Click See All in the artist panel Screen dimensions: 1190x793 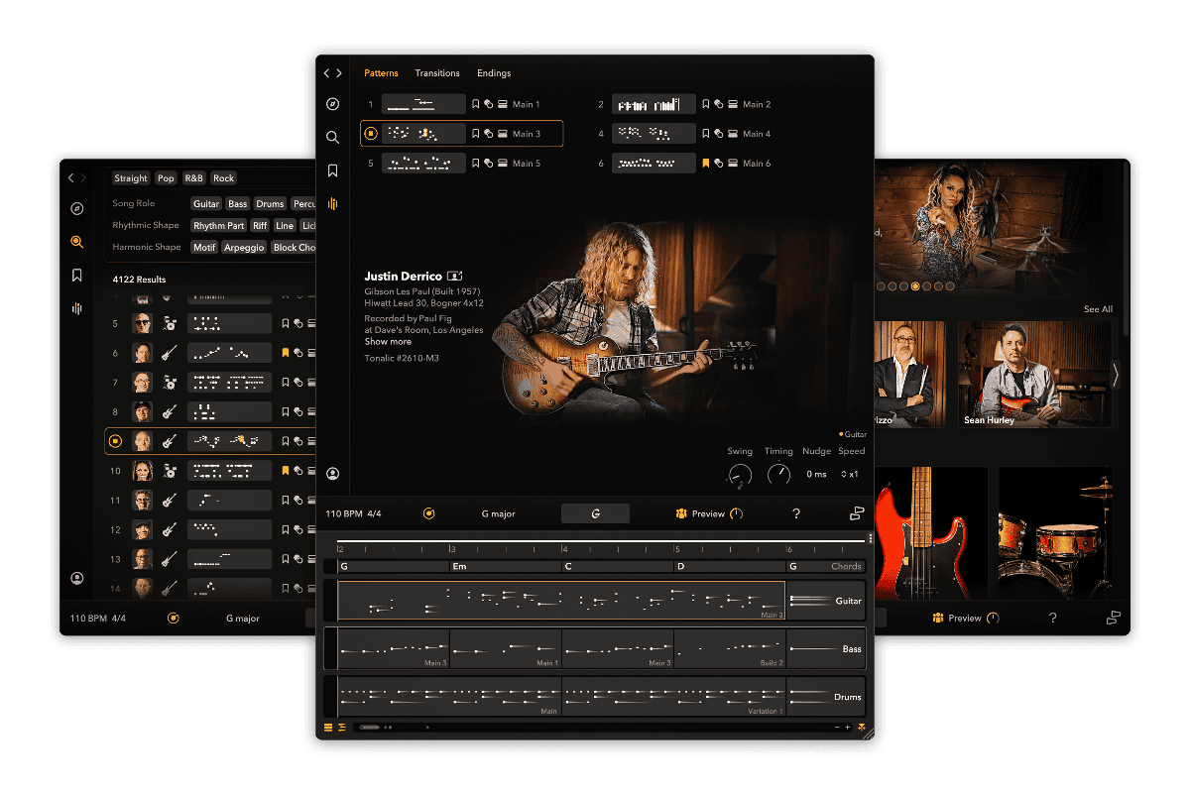[x=1098, y=309]
